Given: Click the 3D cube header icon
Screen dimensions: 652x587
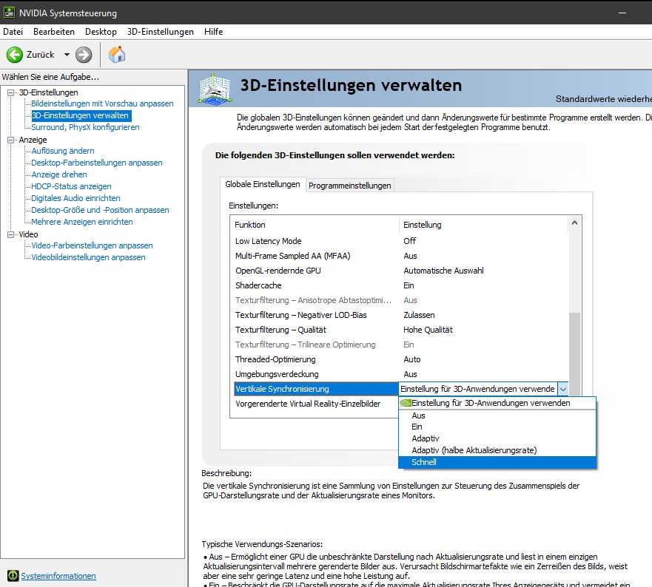Looking at the screenshot, I should pos(215,89).
